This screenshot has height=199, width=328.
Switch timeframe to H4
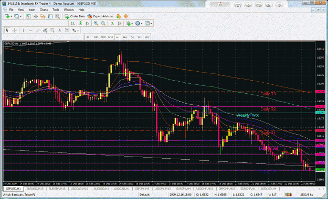125,37
